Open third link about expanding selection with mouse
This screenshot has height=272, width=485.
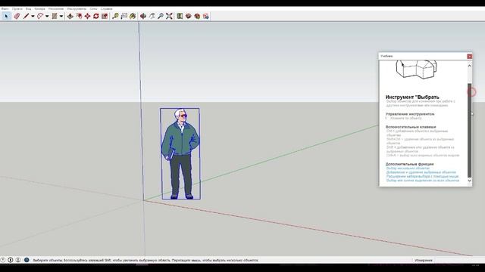click(x=423, y=176)
